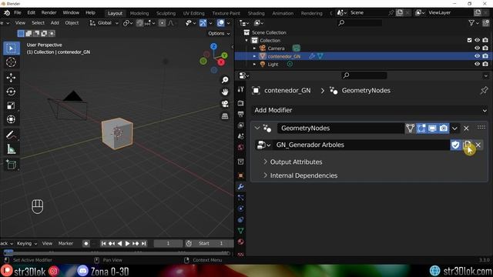Collapse the Collection tree item
This screenshot has width=493, height=277.
[246, 41]
